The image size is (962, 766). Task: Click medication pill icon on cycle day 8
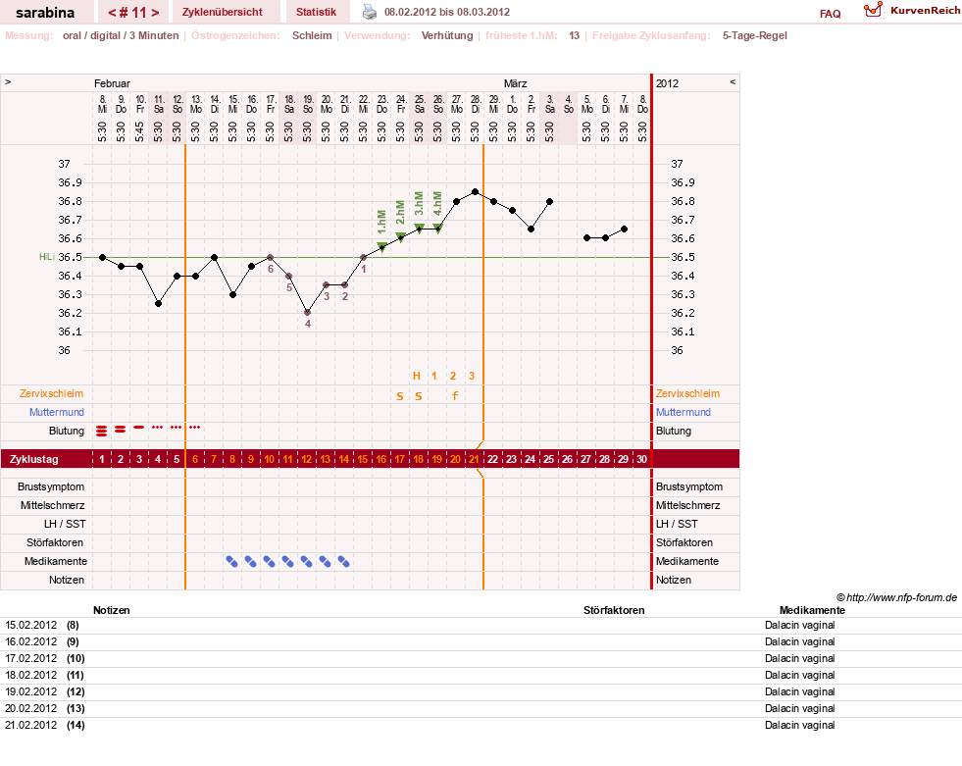coord(231,561)
